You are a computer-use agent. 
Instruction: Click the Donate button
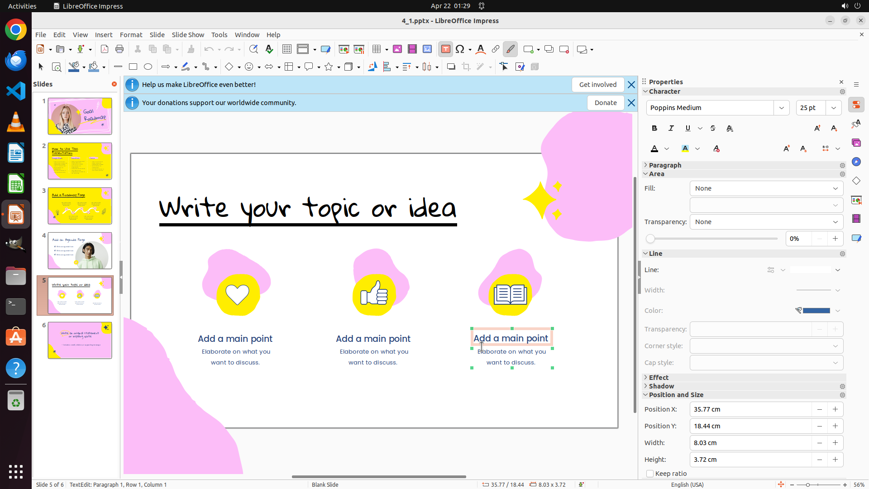pyautogui.click(x=606, y=103)
